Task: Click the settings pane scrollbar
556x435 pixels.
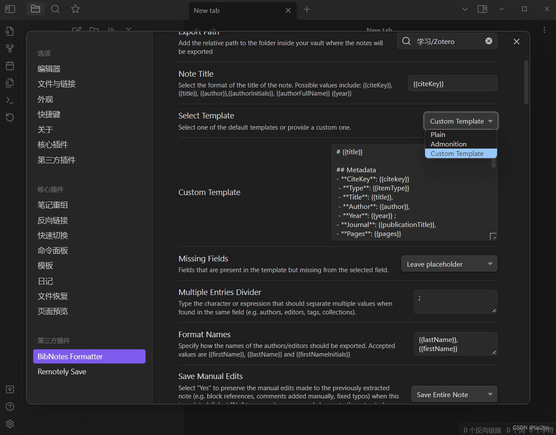Action: pos(526,82)
